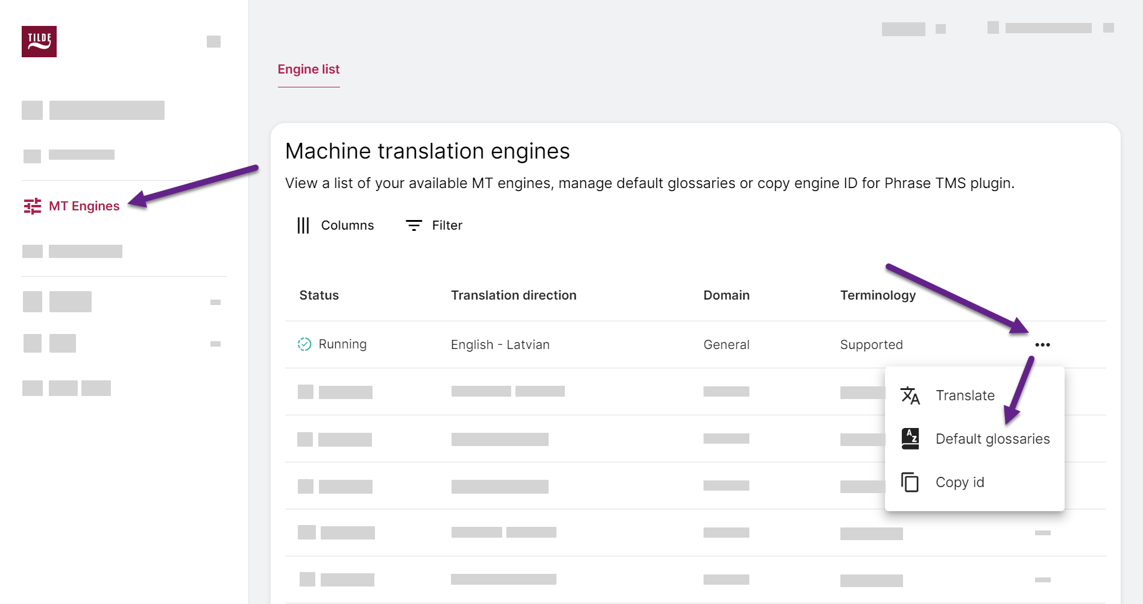
Task: Sort by the Terminology column header
Action: pos(878,295)
